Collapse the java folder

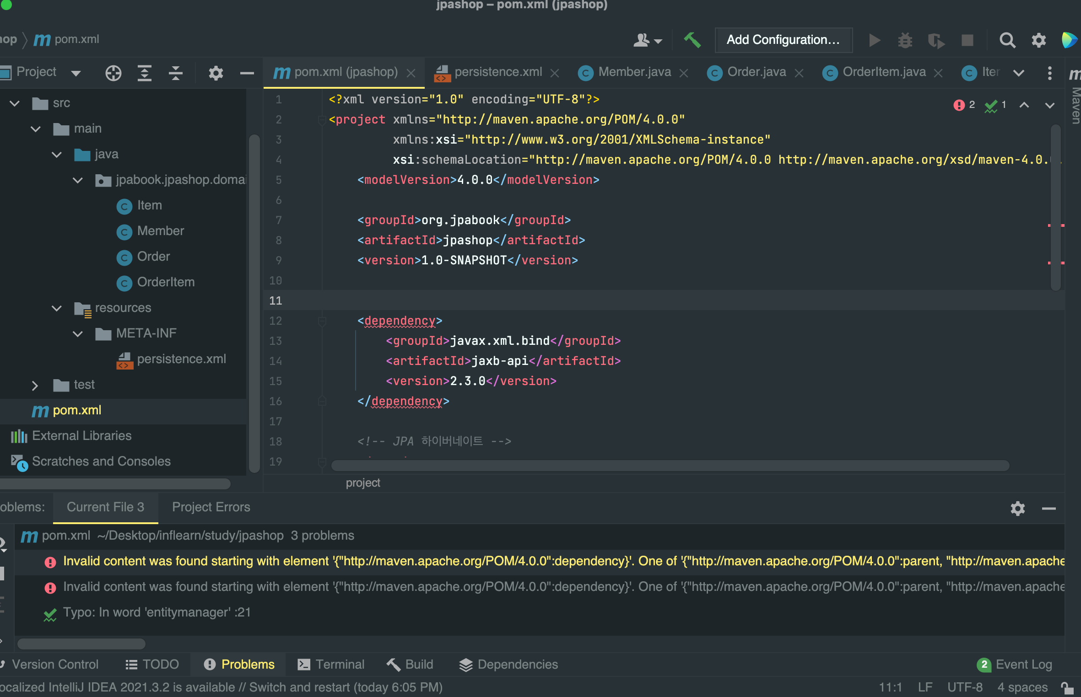click(x=57, y=155)
